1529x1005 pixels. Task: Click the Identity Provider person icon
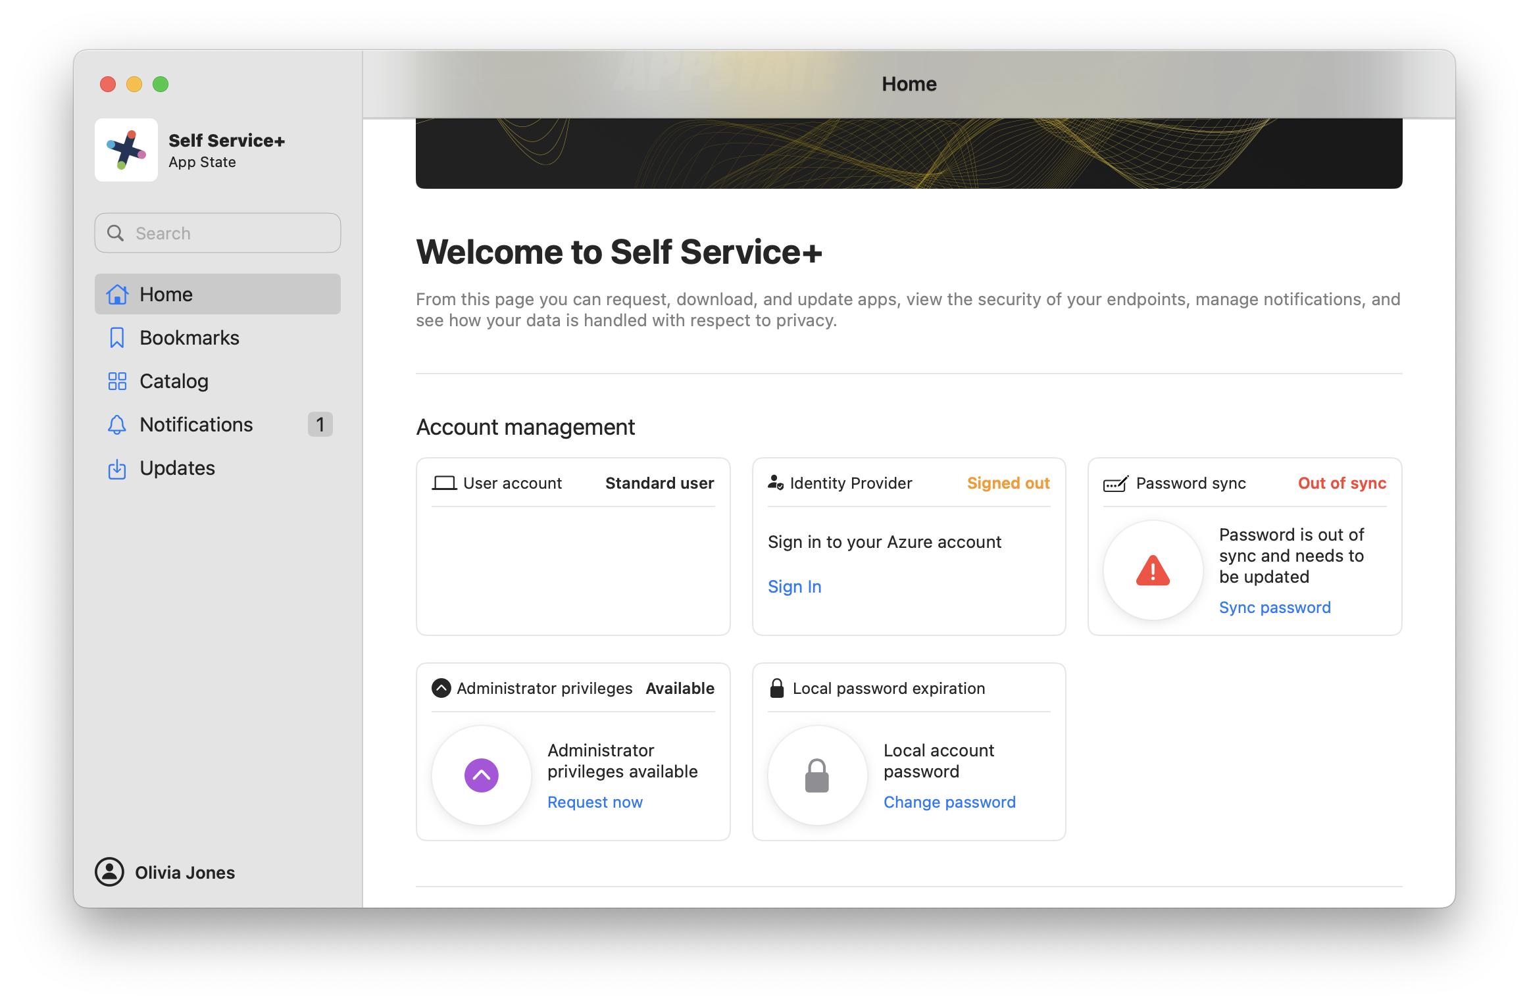776,483
